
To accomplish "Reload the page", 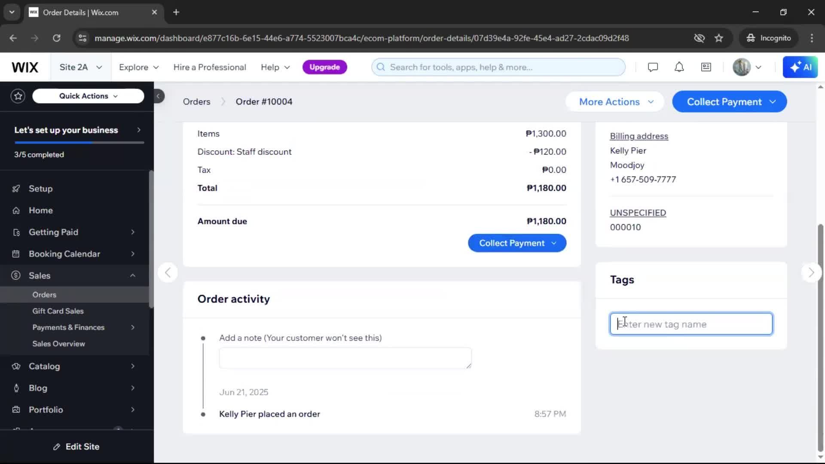I will (x=56, y=38).
